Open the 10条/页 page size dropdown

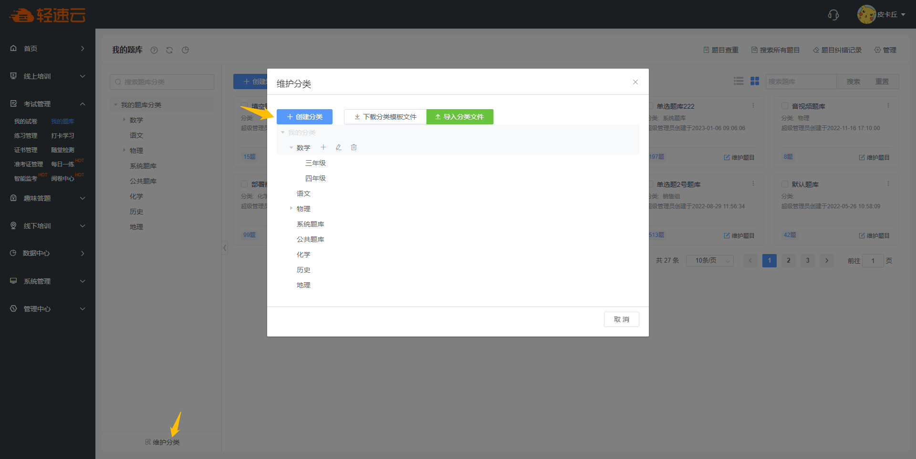[x=709, y=261]
